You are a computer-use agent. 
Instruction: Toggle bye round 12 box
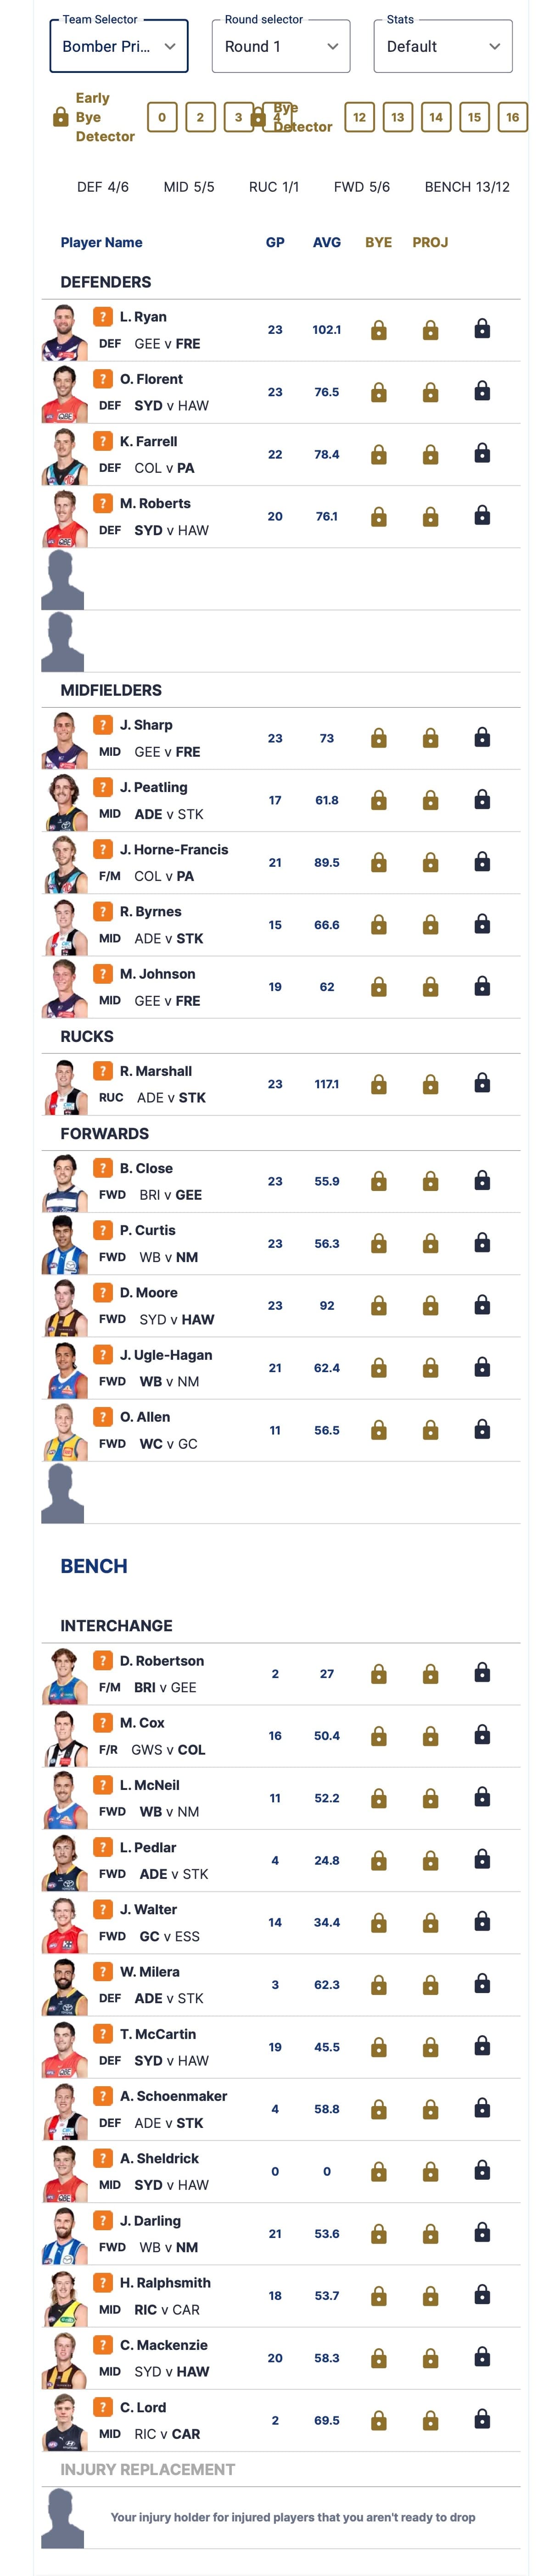click(360, 117)
